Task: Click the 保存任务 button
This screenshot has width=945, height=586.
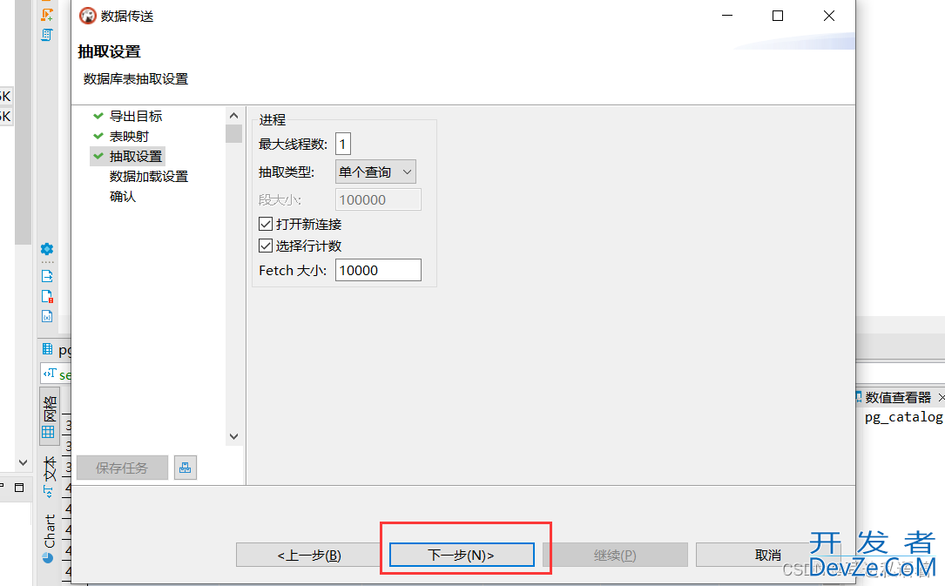Action: click(x=122, y=468)
